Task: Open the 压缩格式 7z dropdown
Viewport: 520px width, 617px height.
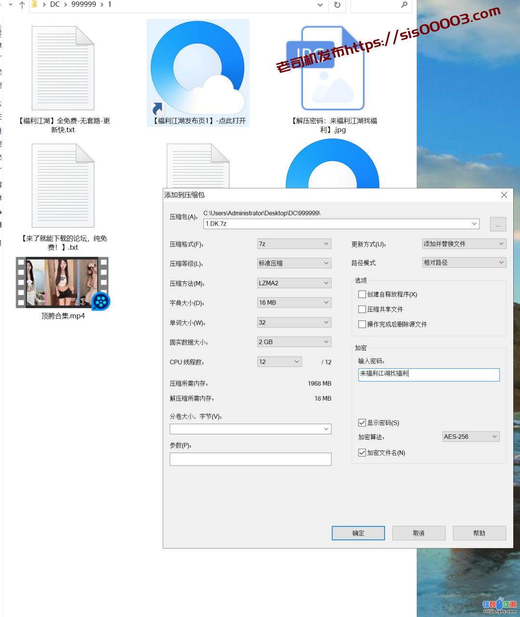Action: [294, 244]
